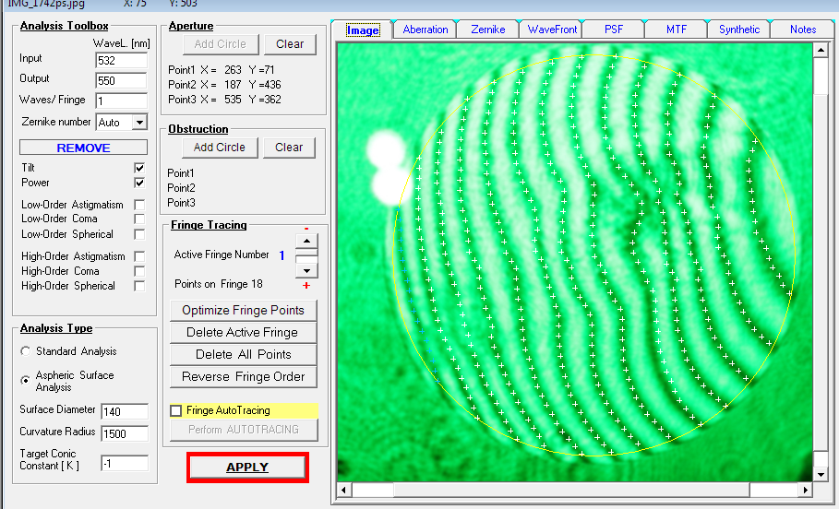
Task: Uncheck the Tilt checkbox
Action: (139, 168)
